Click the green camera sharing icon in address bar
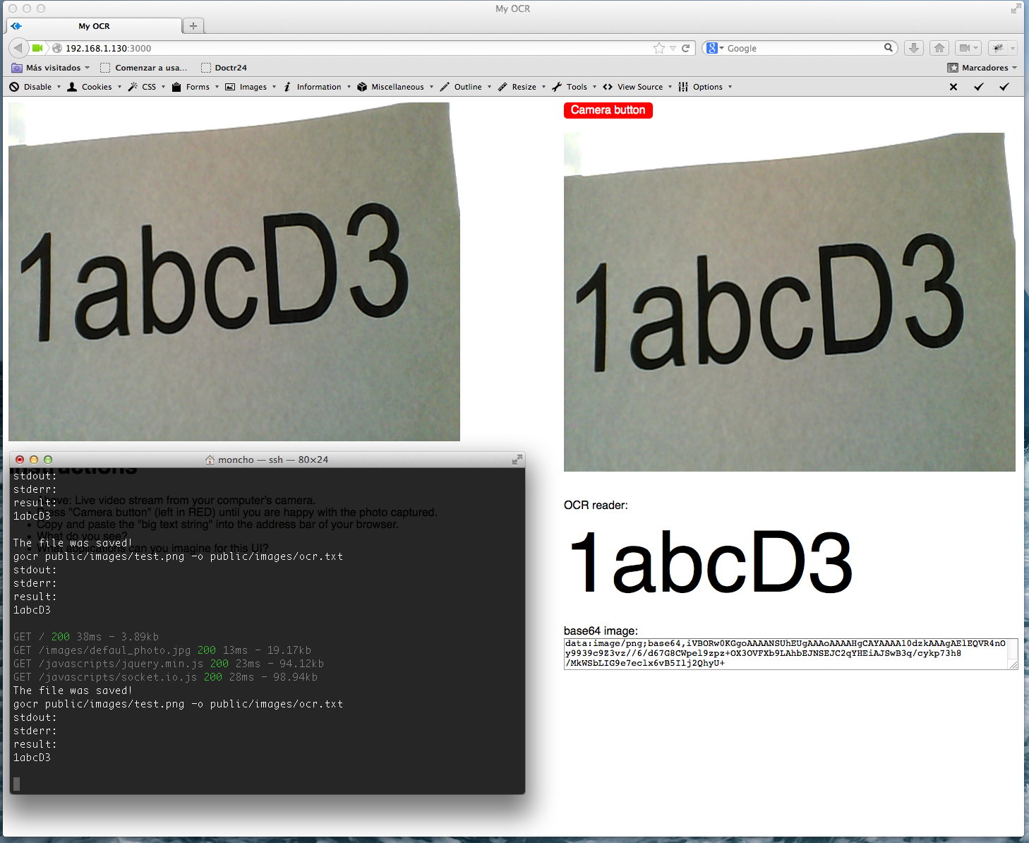1029x843 pixels. [37, 48]
